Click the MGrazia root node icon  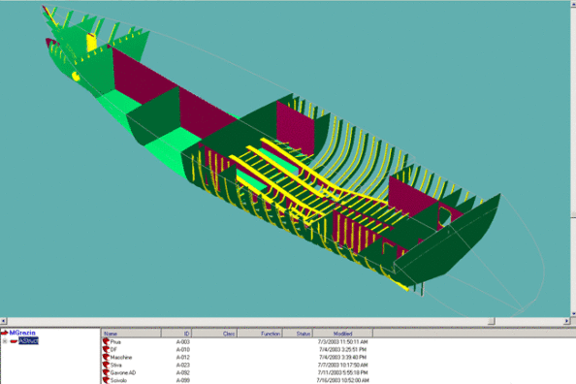point(4,333)
